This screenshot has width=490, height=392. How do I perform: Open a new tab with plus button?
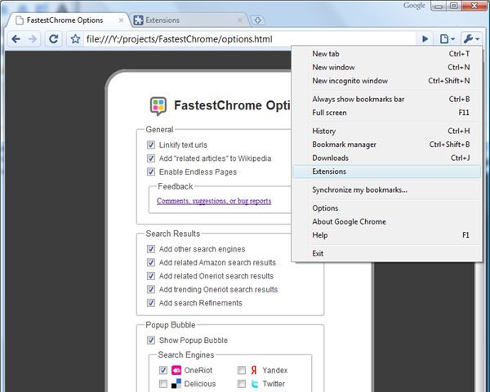pyautogui.click(x=257, y=20)
